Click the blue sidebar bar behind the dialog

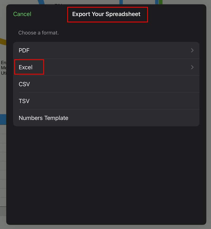coord(3,119)
